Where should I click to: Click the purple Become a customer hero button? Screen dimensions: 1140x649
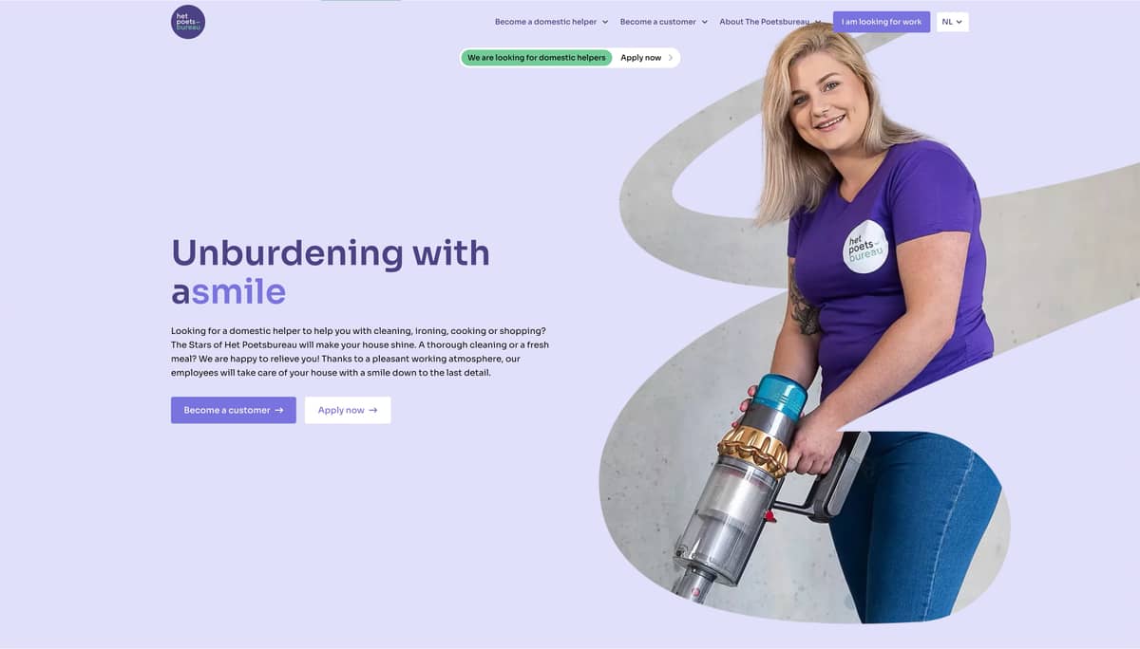[x=234, y=410]
